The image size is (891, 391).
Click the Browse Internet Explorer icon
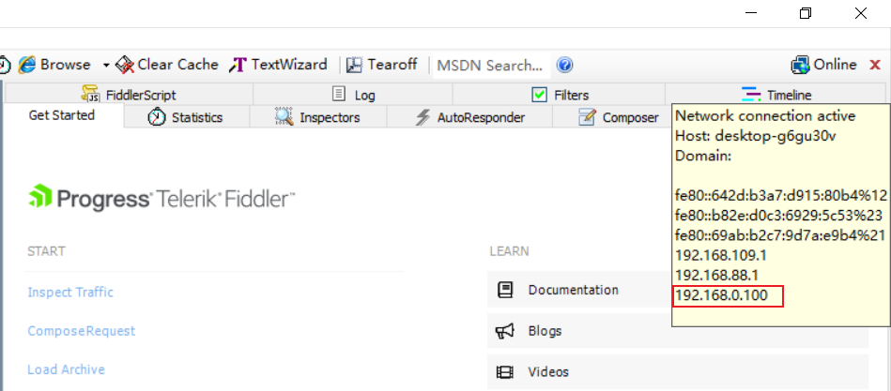(x=27, y=65)
